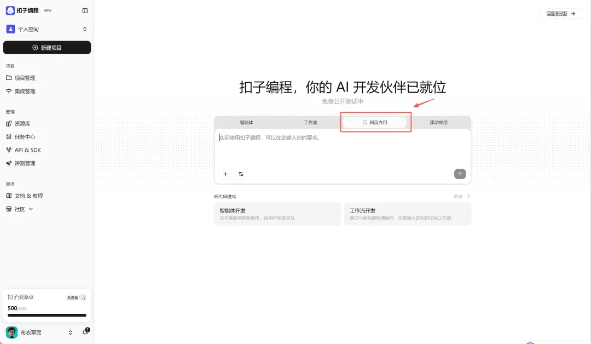Focus the requirement prompt input field
This screenshot has width=591, height=344.
(342, 148)
